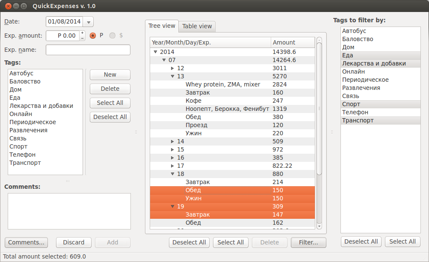Collapse the 2014 year node
The width and height of the screenshot is (429, 262).
click(155, 52)
